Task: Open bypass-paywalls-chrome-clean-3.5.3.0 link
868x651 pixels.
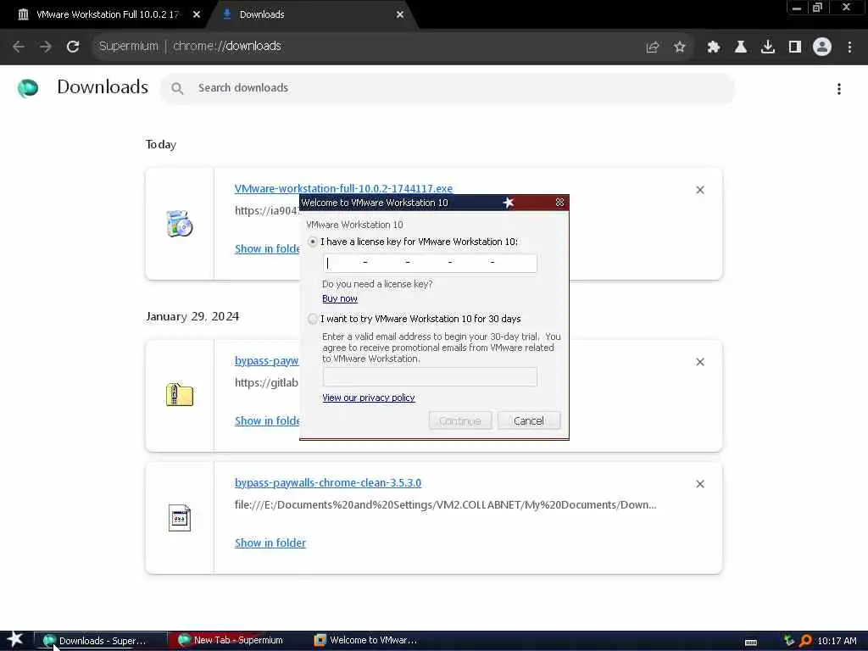Action: click(328, 482)
